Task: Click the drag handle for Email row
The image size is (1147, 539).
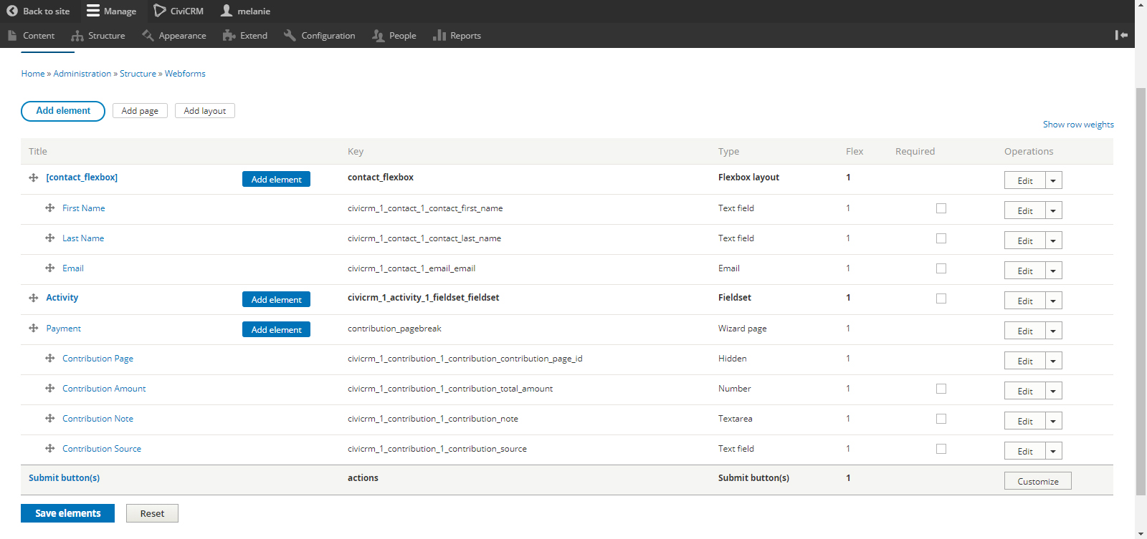Action: [x=50, y=268]
